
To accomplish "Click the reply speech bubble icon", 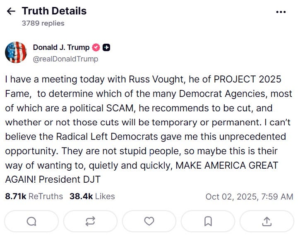I will point(31,221).
